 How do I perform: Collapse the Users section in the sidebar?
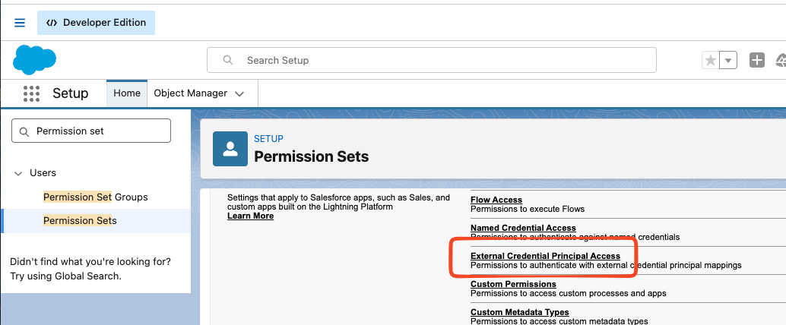click(18, 173)
